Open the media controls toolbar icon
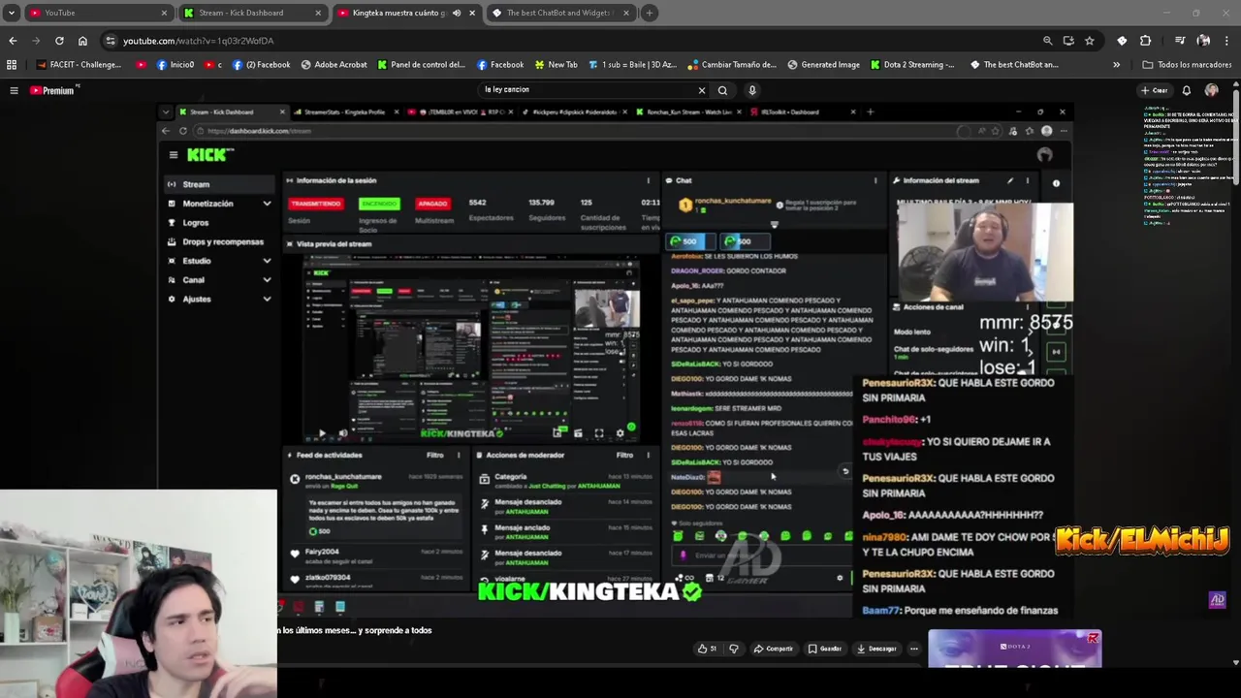1241x698 pixels. pos(1180,41)
